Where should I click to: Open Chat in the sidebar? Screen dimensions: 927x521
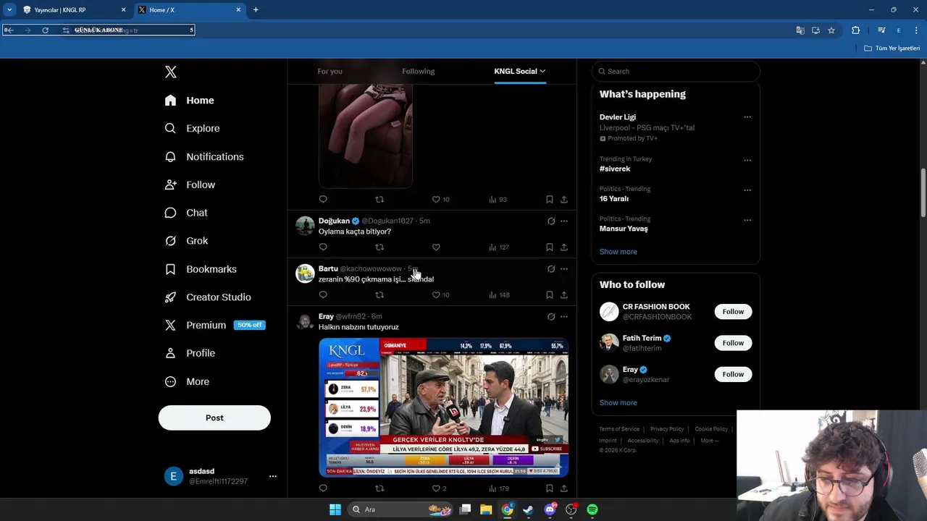pos(186,213)
